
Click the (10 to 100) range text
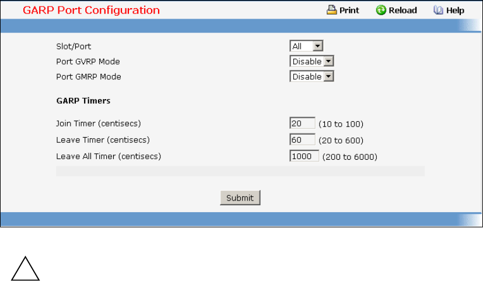tap(341, 124)
